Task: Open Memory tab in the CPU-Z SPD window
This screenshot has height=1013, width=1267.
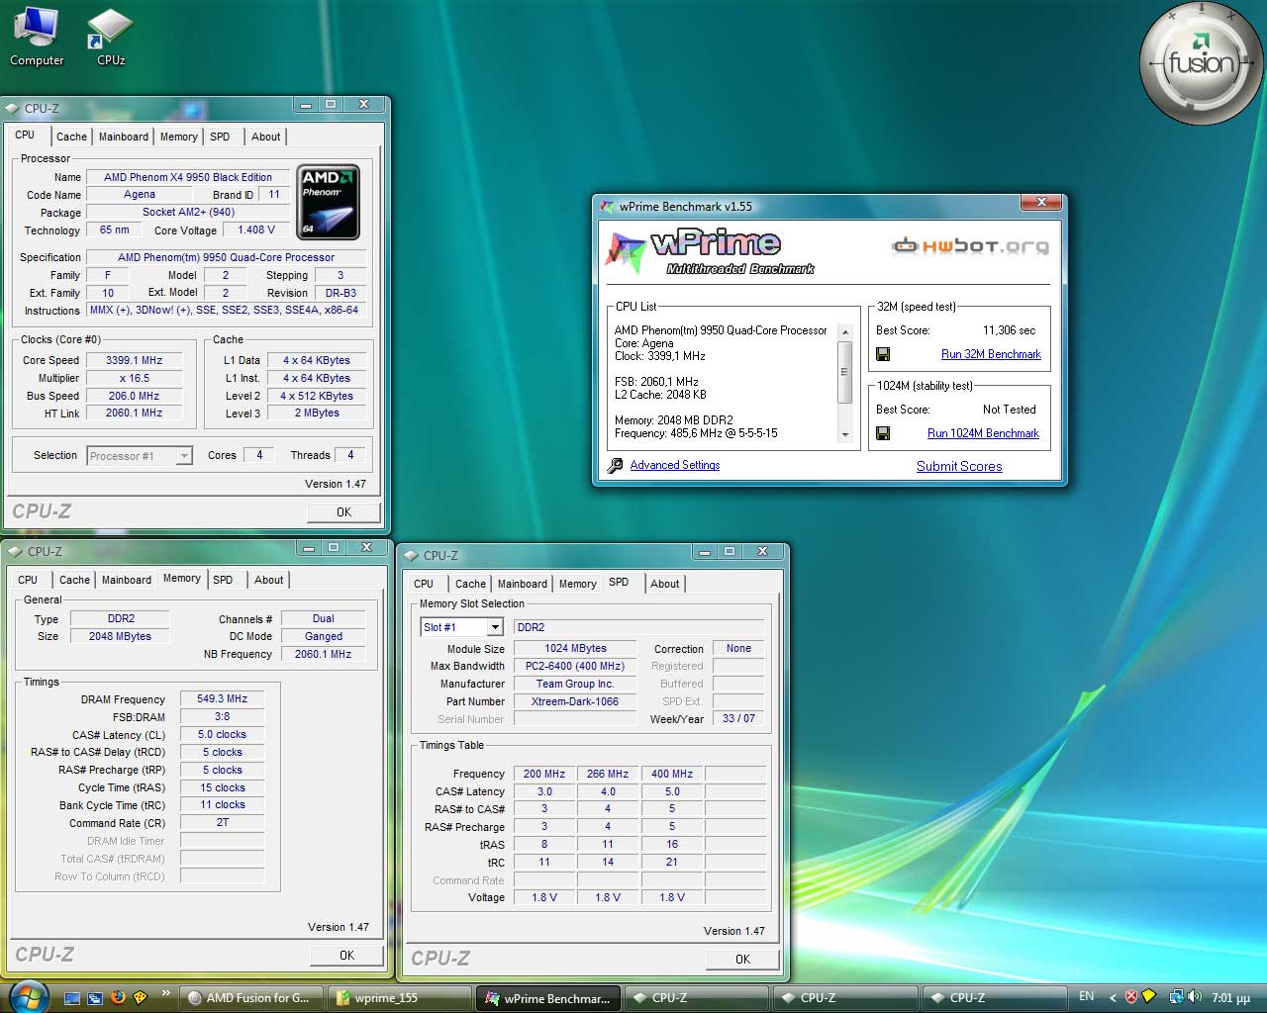Action: click(577, 584)
